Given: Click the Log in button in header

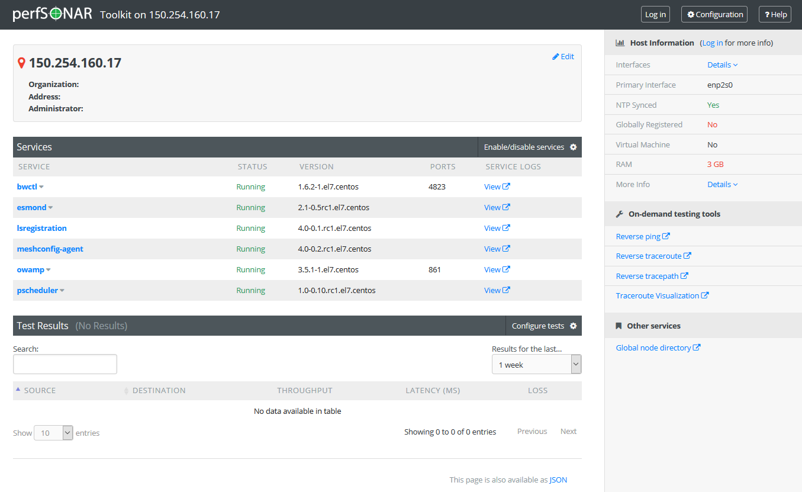Looking at the screenshot, I should coord(655,14).
